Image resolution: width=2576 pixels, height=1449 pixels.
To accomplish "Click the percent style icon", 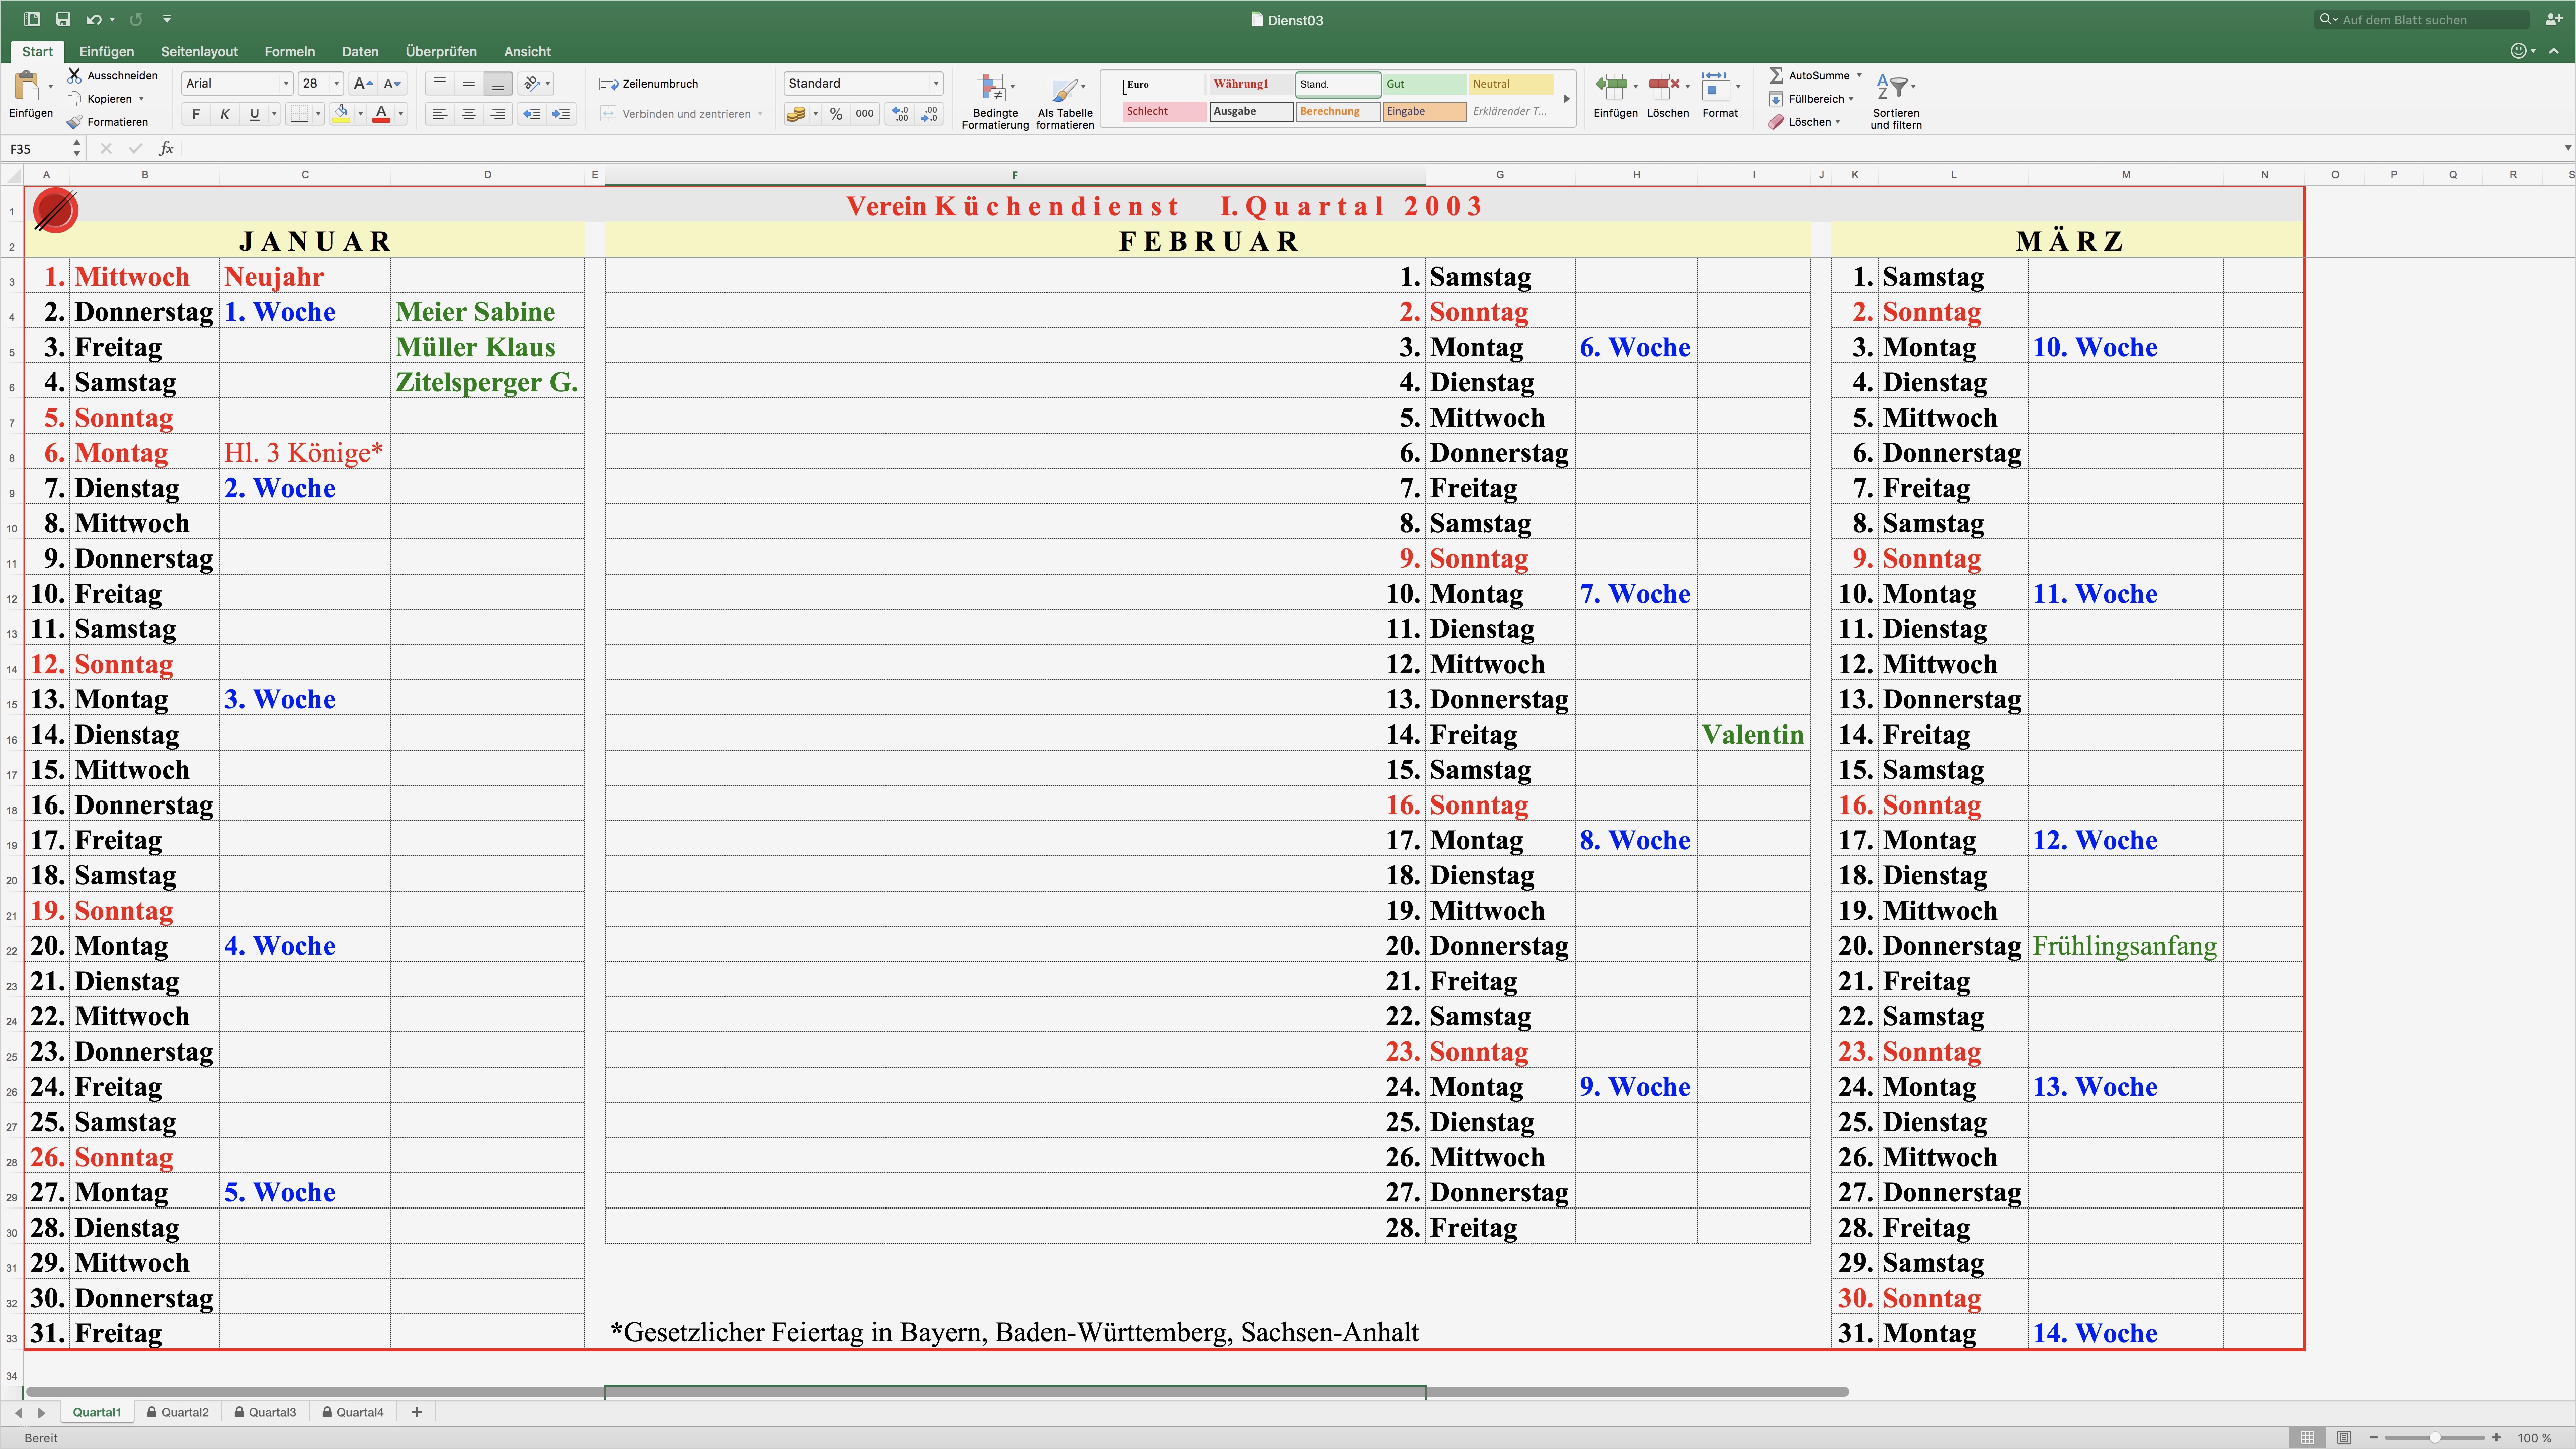I will tap(836, 114).
